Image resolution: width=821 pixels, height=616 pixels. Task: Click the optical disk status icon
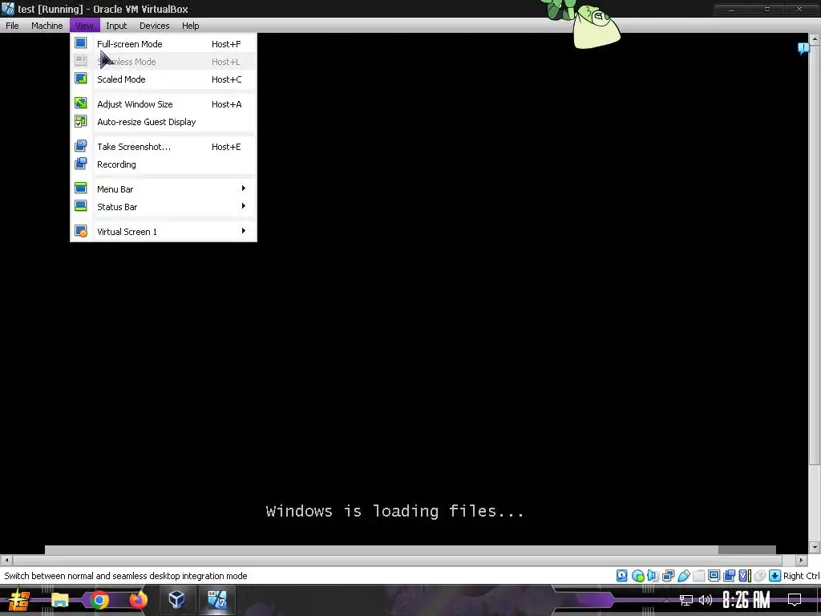tap(637, 576)
